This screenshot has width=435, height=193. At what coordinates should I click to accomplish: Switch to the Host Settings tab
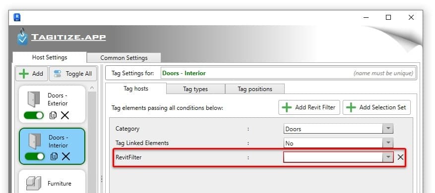[50, 57]
